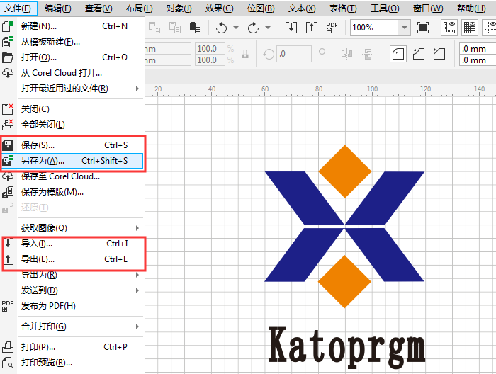
Task: Select the round corner style icon
Action: pyautogui.click(x=398, y=54)
